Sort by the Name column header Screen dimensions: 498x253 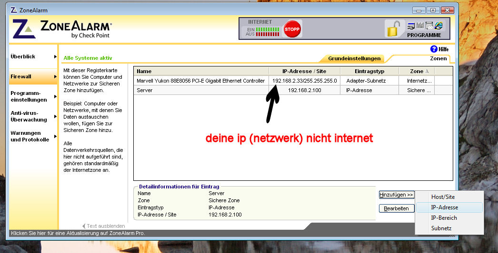(201, 71)
